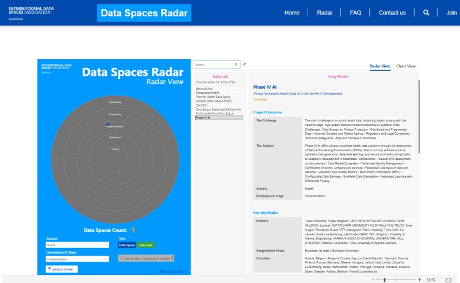Click the fit-to-page icon in the status bar
This screenshot has width=460, height=283.
[x=449, y=279]
